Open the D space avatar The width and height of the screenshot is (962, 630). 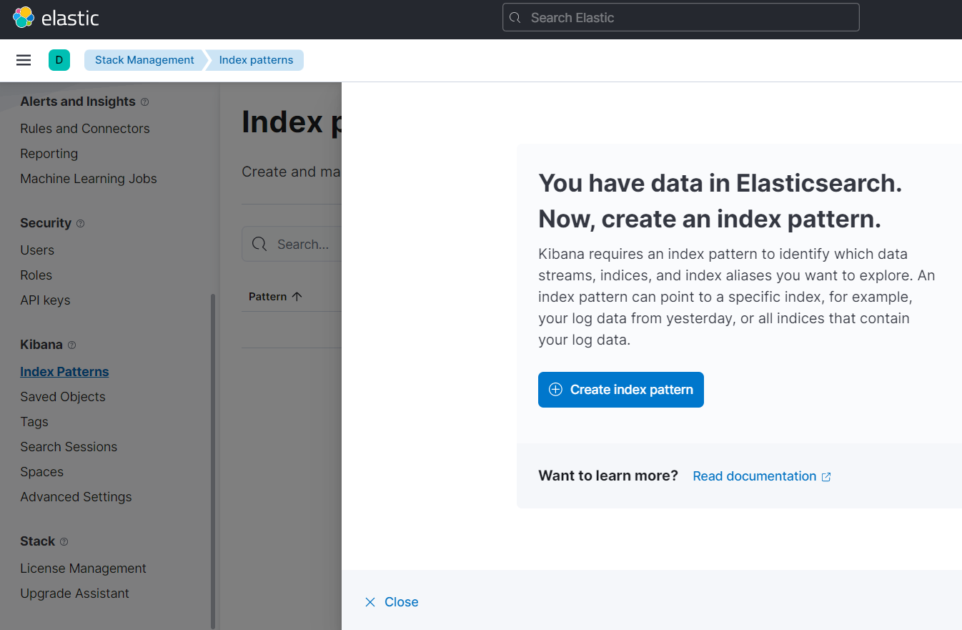pos(59,60)
